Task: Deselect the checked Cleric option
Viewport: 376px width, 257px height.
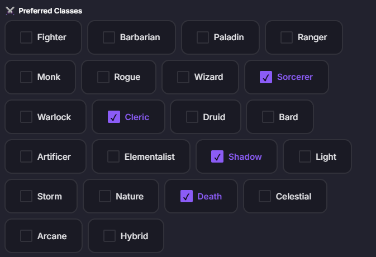Action: pos(114,117)
